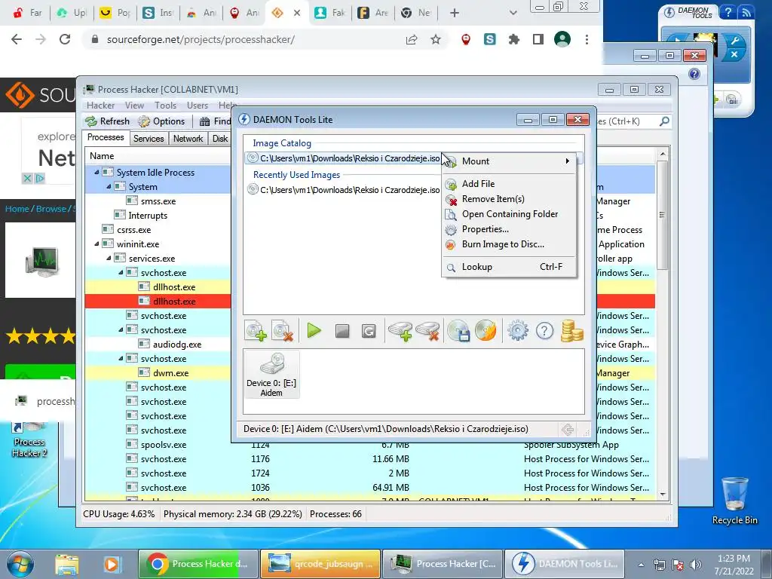
Task: Click the search magnifier in Process Hacker
Action: click(664, 121)
